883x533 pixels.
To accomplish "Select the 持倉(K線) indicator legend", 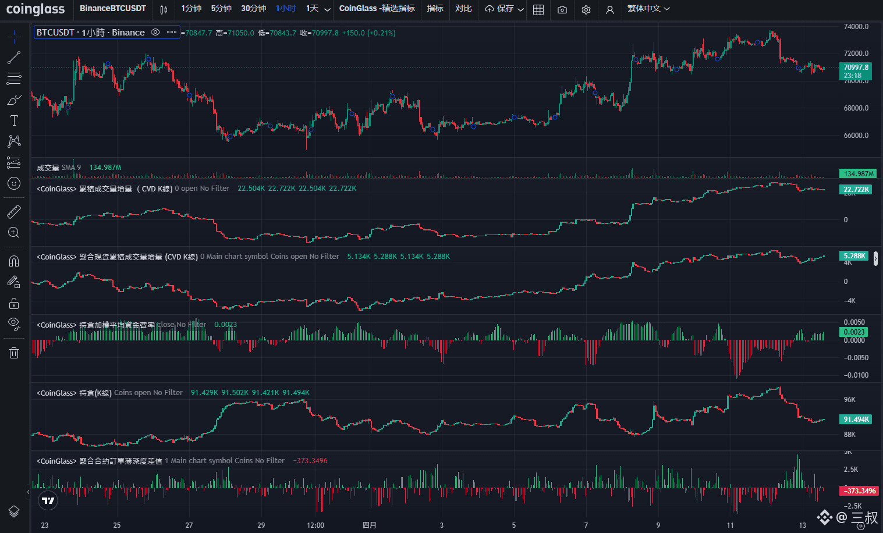I will tap(109, 393).
